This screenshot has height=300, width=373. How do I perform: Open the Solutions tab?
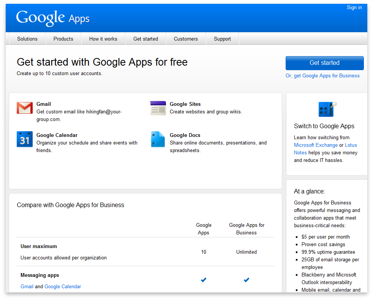[27, 38]
